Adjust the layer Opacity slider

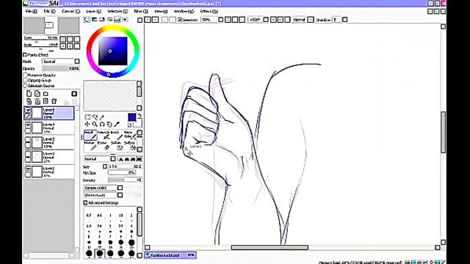click(x=60, y=68)
